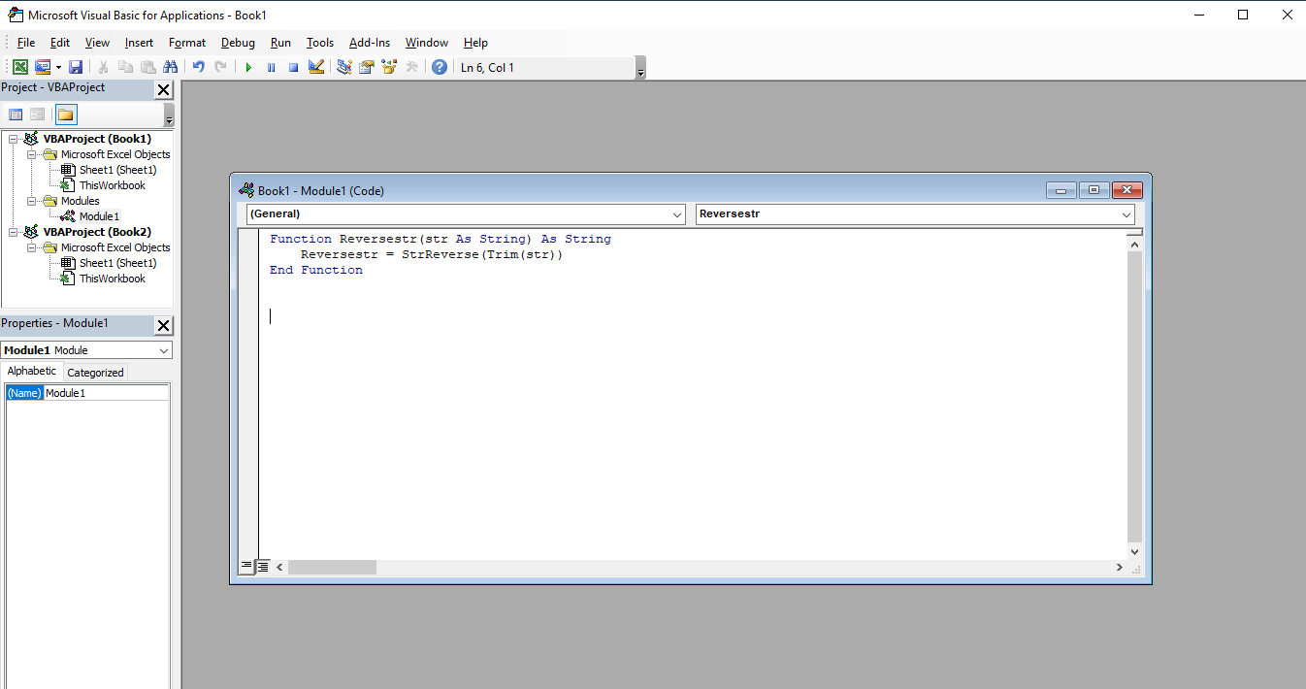Click View Code icon in Project panel
Viewport: 1306px width, 689px height.
16,115
